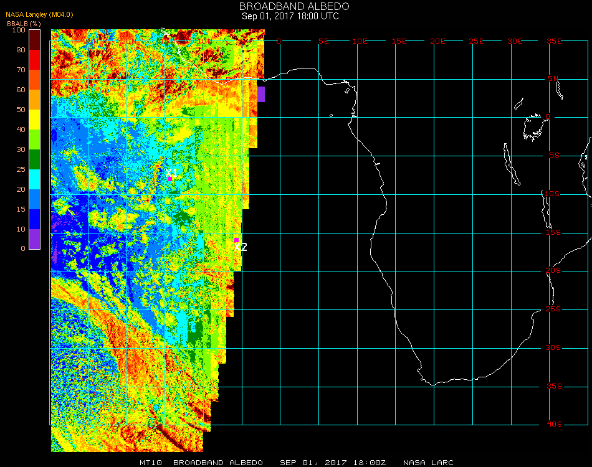Screen dimensions: 592x467
Task: Click the 5N latitude label
Action: click(x=553, y=78)
